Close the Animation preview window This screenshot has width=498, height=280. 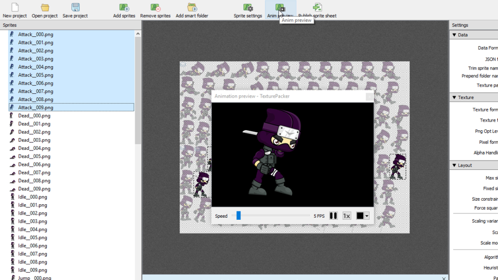(370, 96)
